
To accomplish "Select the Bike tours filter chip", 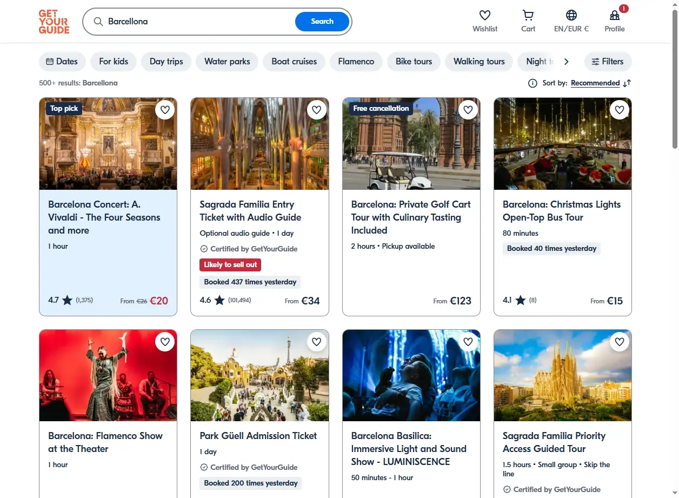I will point(414,62).
